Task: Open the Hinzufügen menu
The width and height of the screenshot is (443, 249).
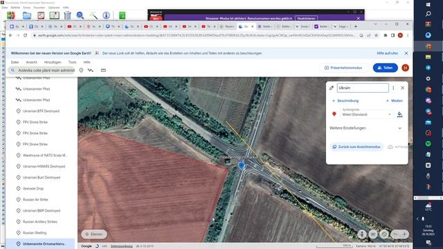Action: [x=53, y=62]
